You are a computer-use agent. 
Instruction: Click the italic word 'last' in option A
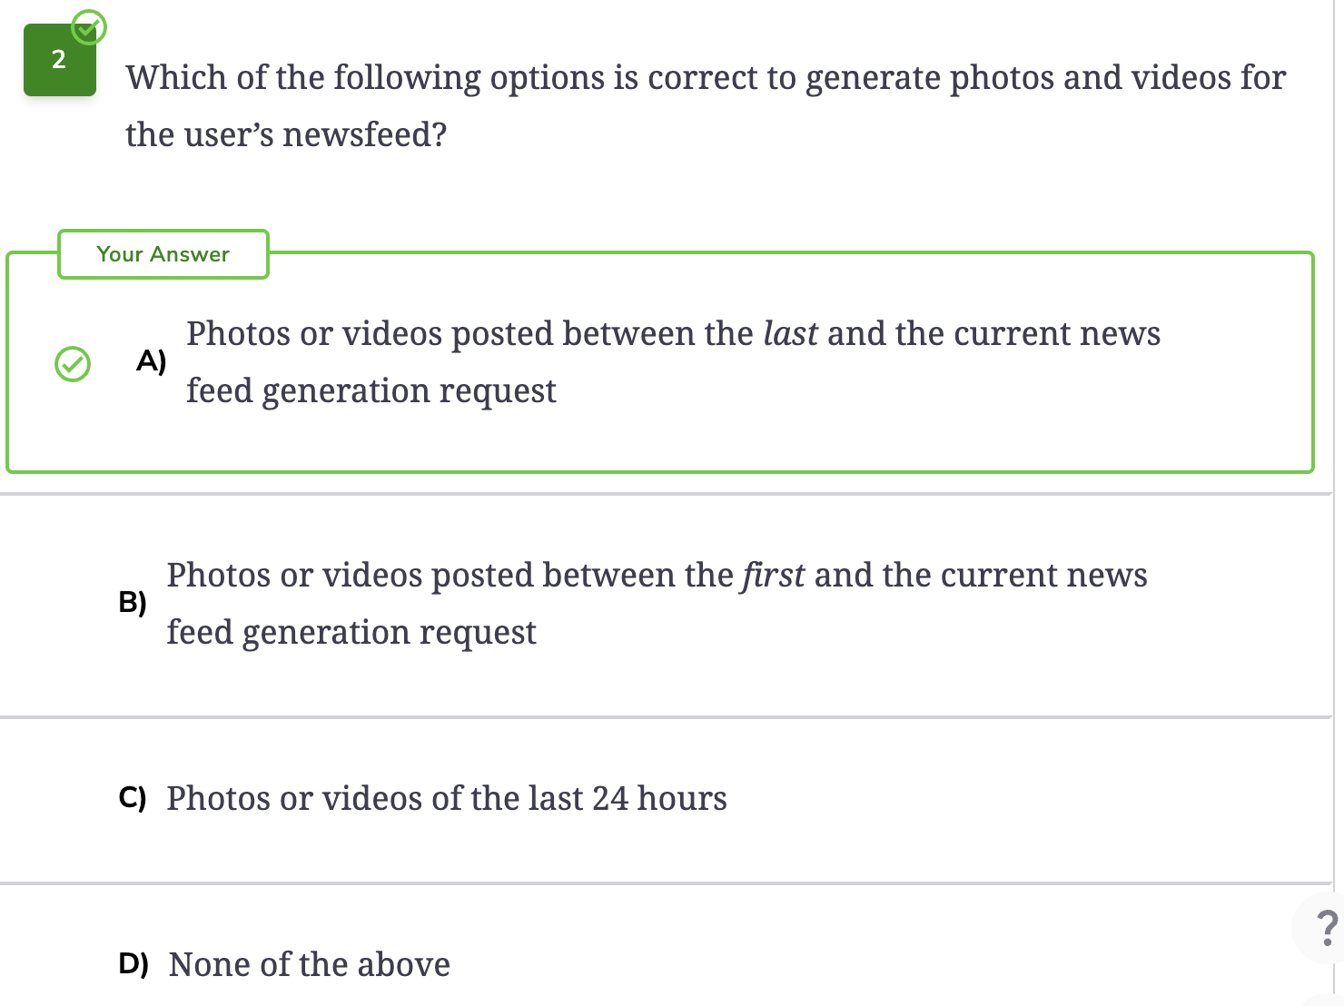tap(790, 333)
